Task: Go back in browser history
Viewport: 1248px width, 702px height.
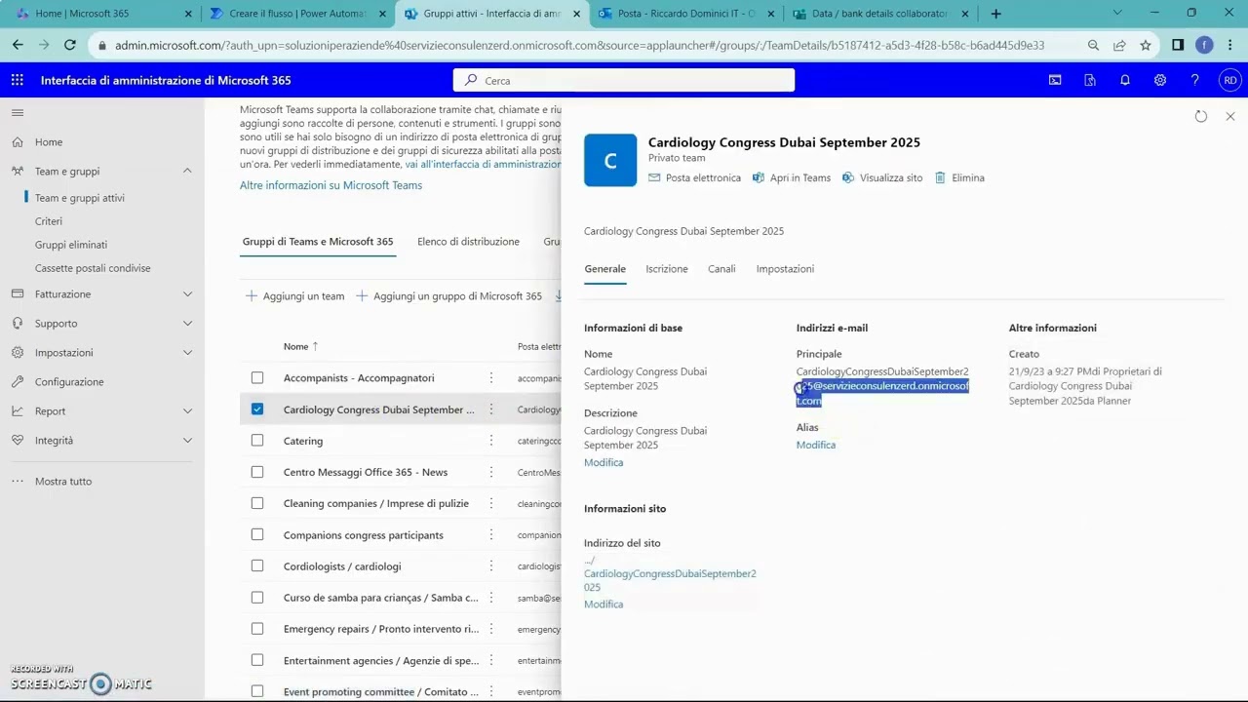Action: (x=18, y=45)
